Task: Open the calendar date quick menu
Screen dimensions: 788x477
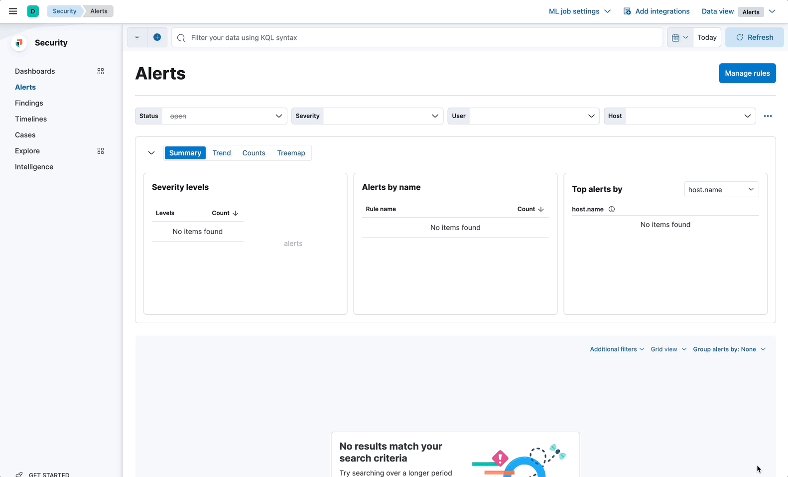Action: pyautogui.click(x=679, y=37)
